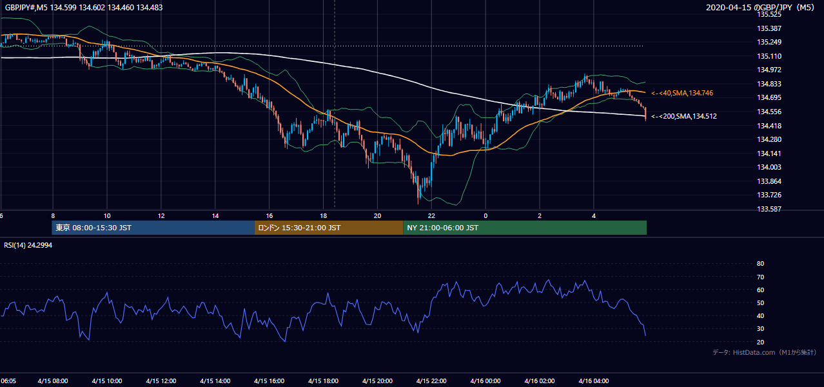Click the 4/15 16:00 date label
This screenshot has height=387, width=824.
tap(270, 381)
